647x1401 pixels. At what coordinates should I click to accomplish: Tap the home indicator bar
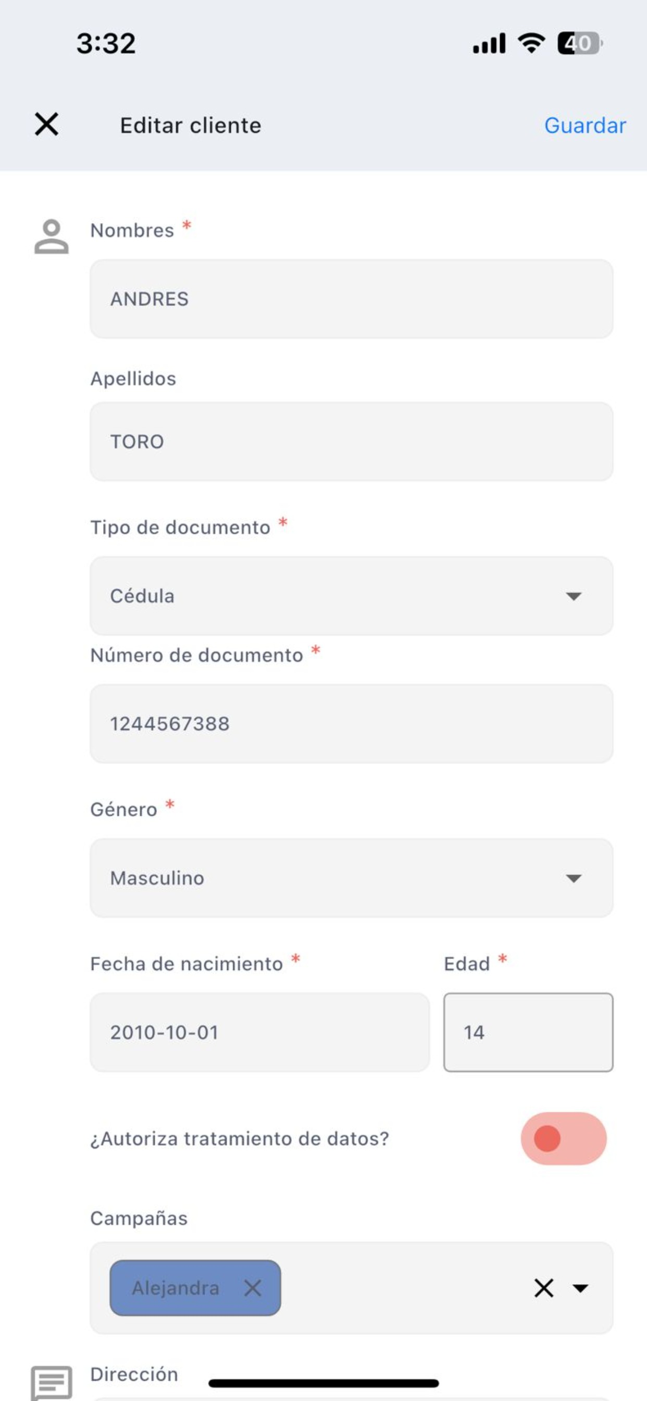323,1383
